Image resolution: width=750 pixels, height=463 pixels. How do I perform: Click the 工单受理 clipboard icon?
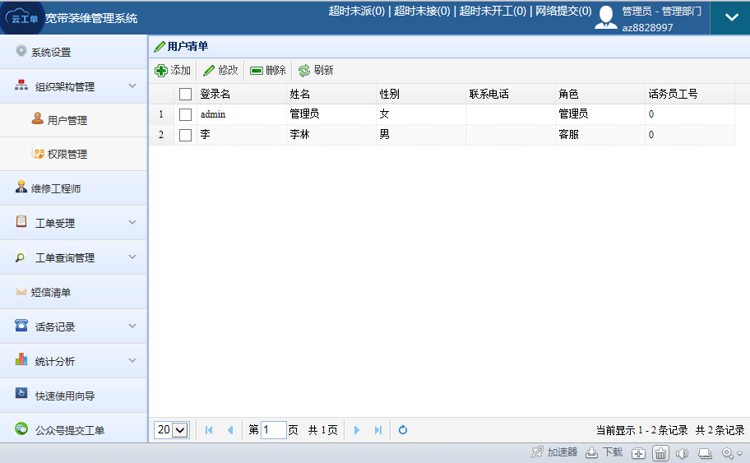point(21,221)
